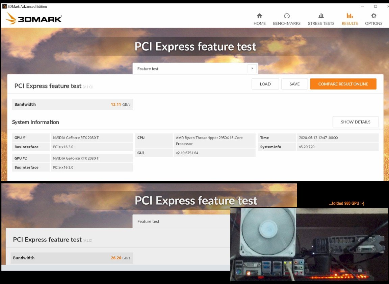Select the GeForce RTX 2080 Ti value for GPU #1
The width and height of the screenshot is (389, 284).
click(x=76, y=138)
